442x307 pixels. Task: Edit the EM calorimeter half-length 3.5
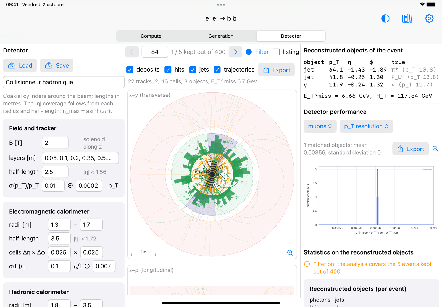(59, 239)
